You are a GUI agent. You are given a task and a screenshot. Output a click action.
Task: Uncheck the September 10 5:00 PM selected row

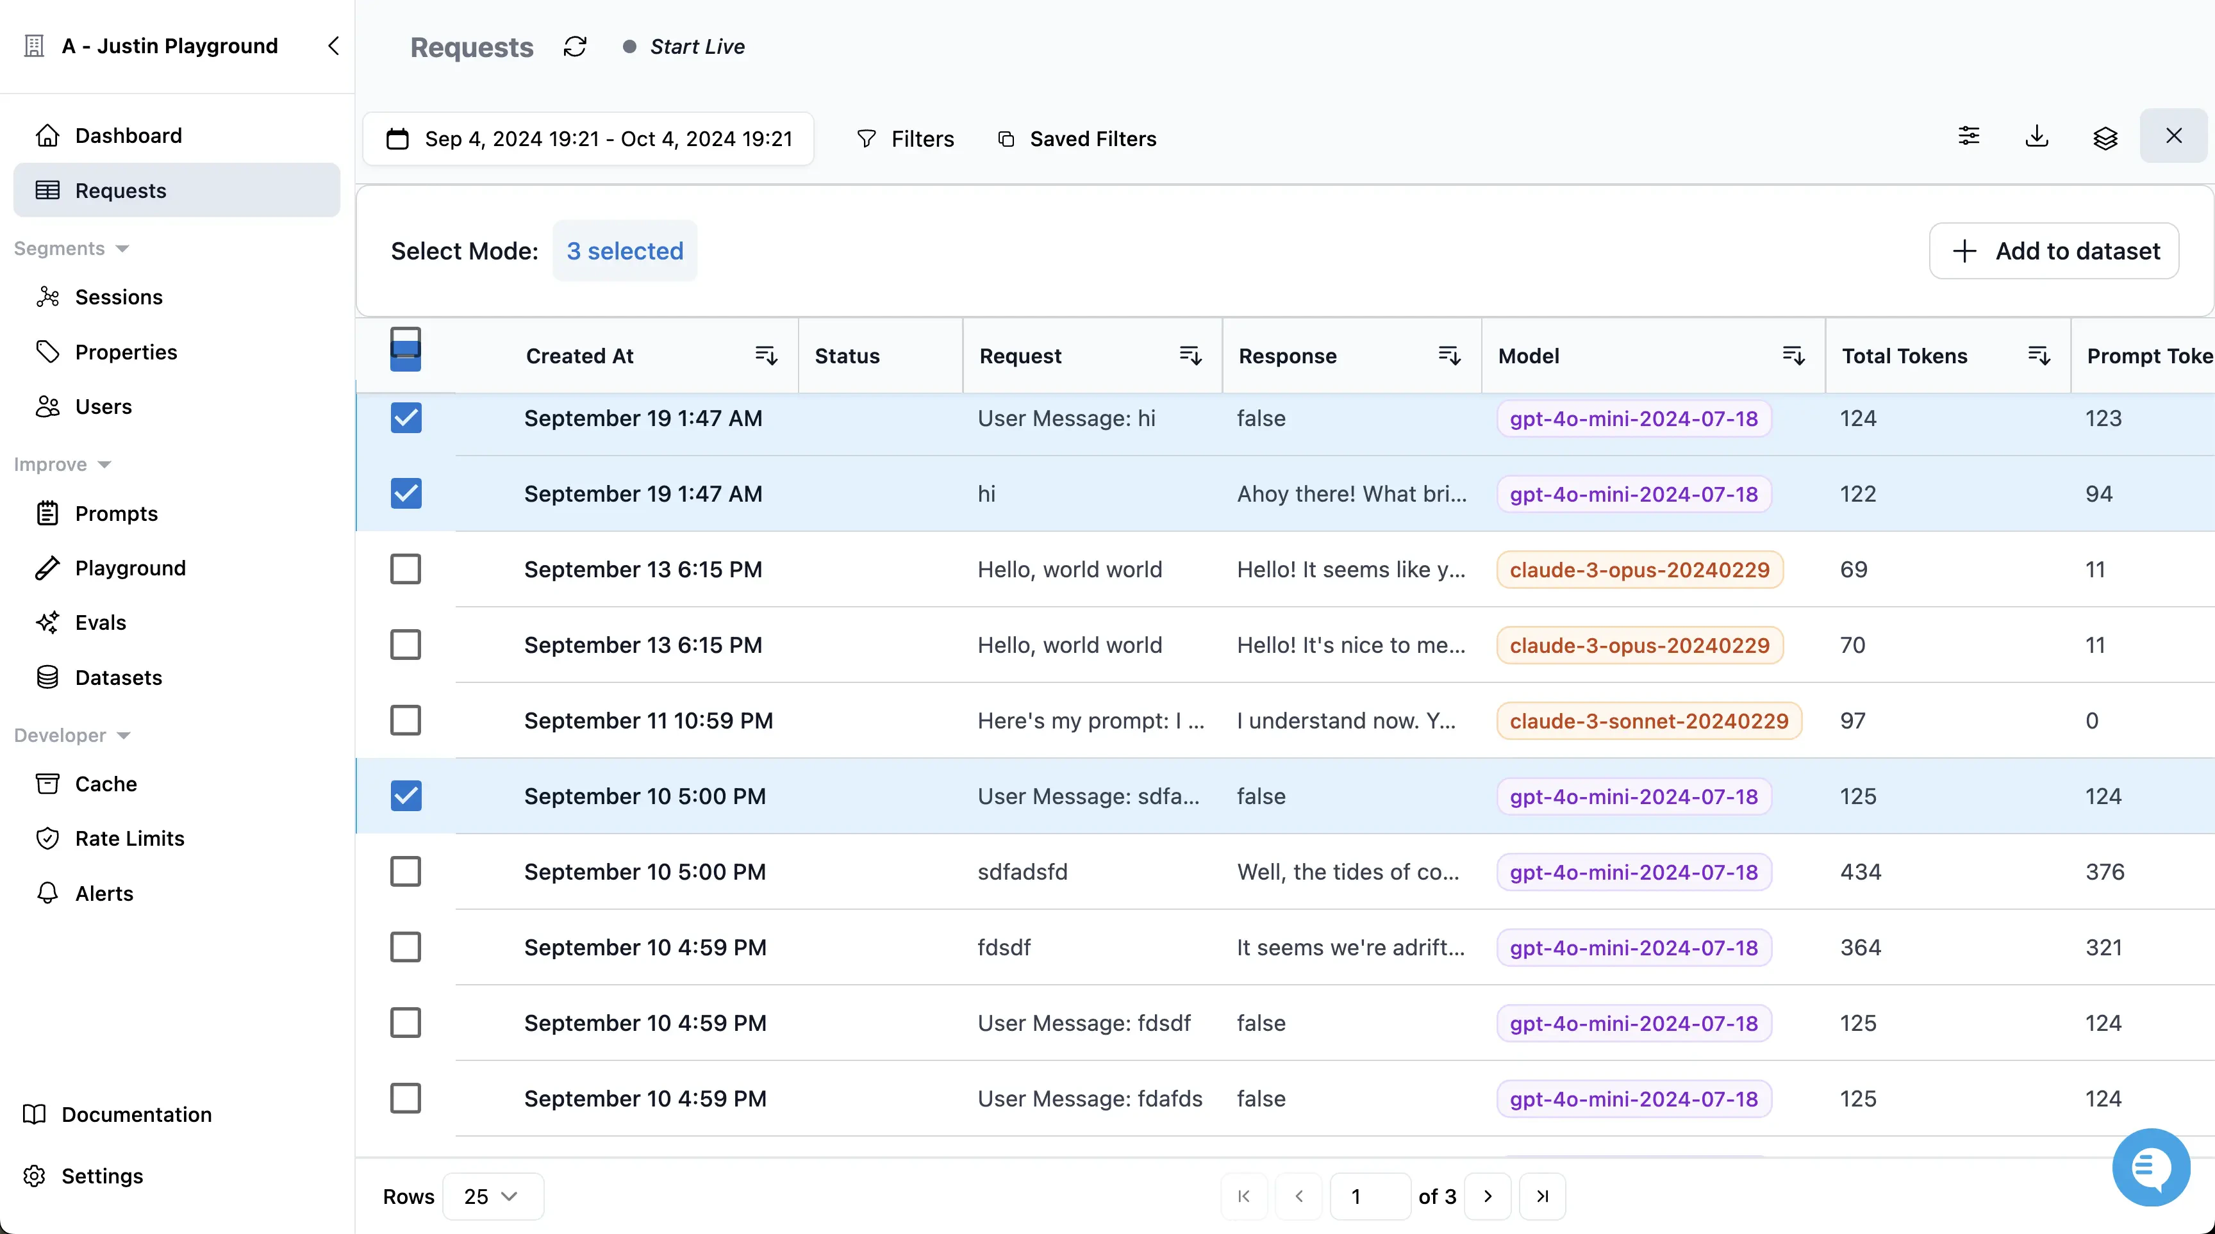pyautogui.click(x=405, y=796)
